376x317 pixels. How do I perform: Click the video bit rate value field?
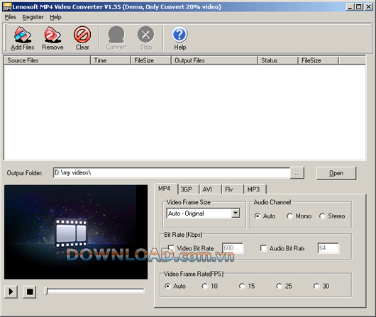coord(233,248)
